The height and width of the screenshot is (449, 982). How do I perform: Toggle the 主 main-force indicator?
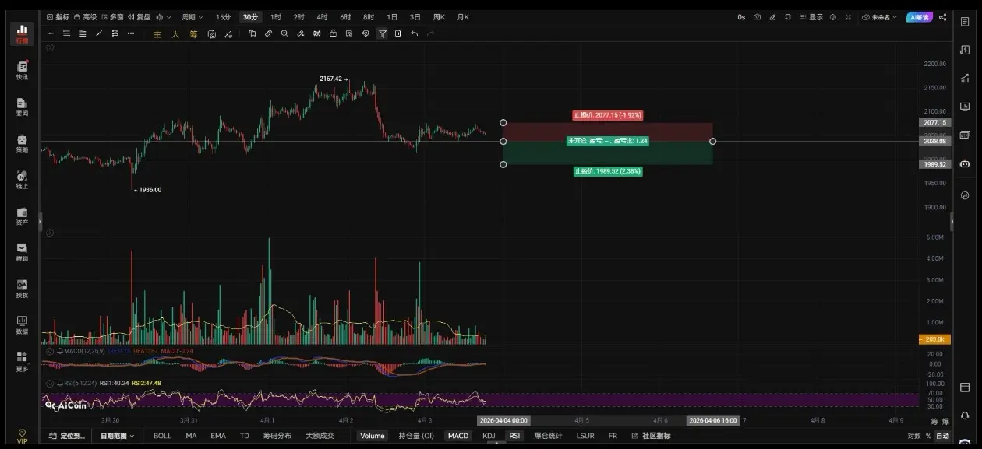[157, 34]
